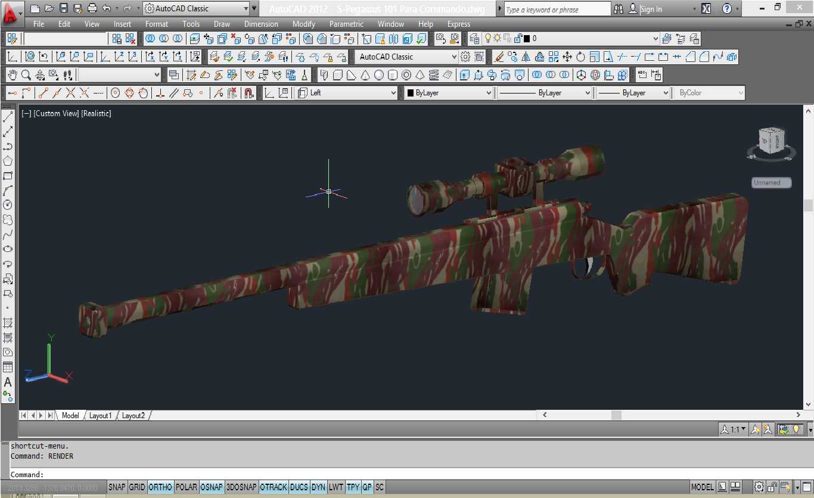Click the MODEL space button in status bar
Screen dimensions: 814x498
click(702, 487)
